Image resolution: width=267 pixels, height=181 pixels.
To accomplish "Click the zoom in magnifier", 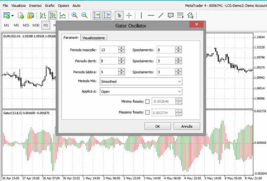I will click(x=74, y=15).
